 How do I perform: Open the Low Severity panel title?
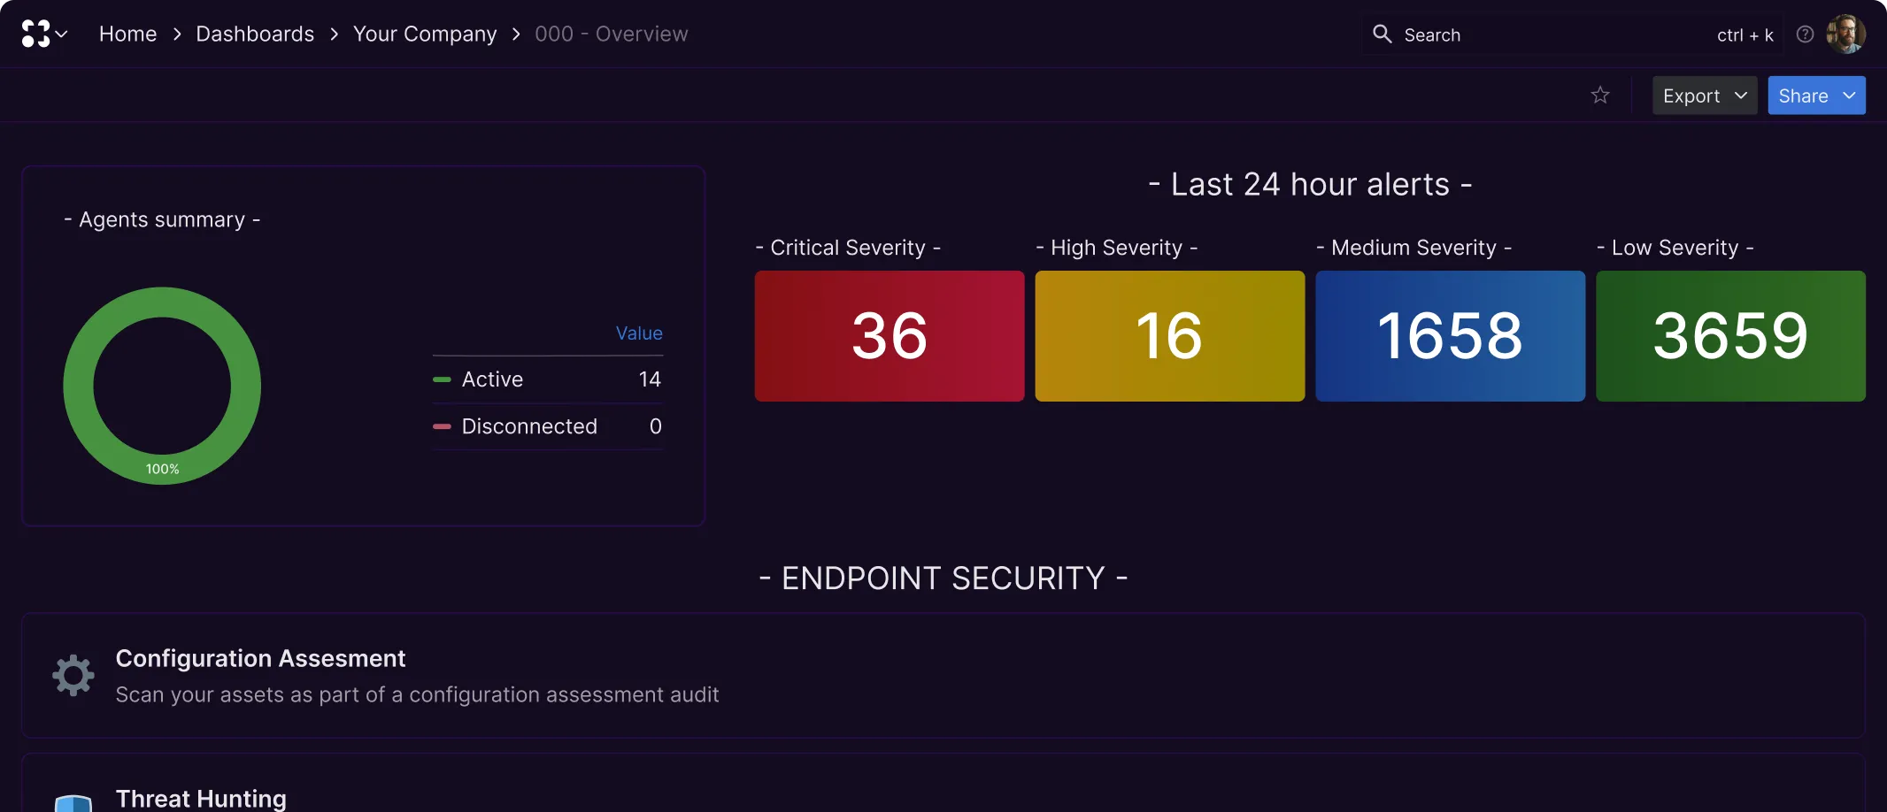pyautogui.click(x=1675, y=248)
